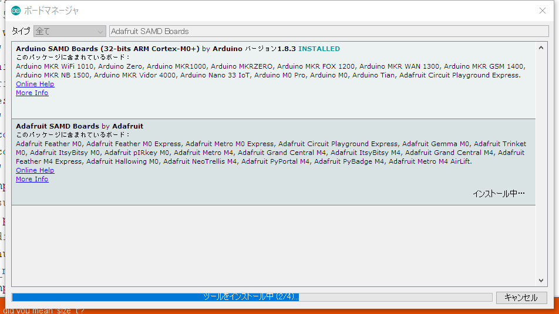Click the インストール中 status text
This screenshot has width=559, height=314.
pyautogui.click(x=499, y=193)
